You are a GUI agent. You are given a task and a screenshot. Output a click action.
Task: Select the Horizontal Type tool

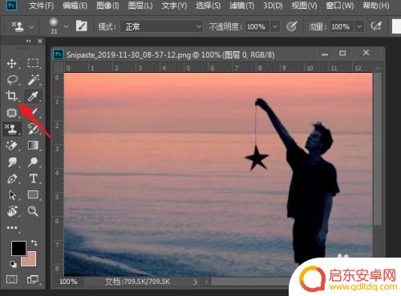(34, 178)
